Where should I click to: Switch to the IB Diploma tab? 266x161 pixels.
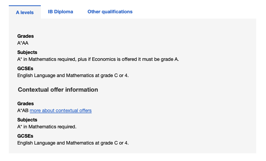60,12
